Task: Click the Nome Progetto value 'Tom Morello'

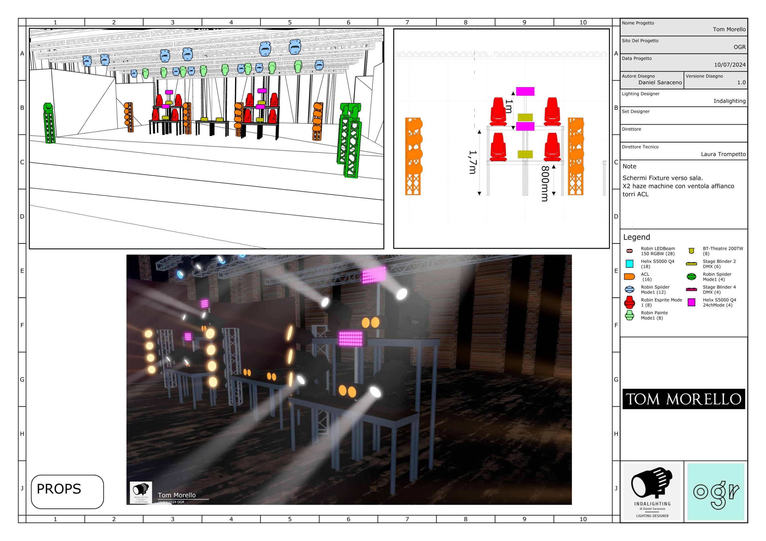Action: pyautogui.click(x=729, y=29)
